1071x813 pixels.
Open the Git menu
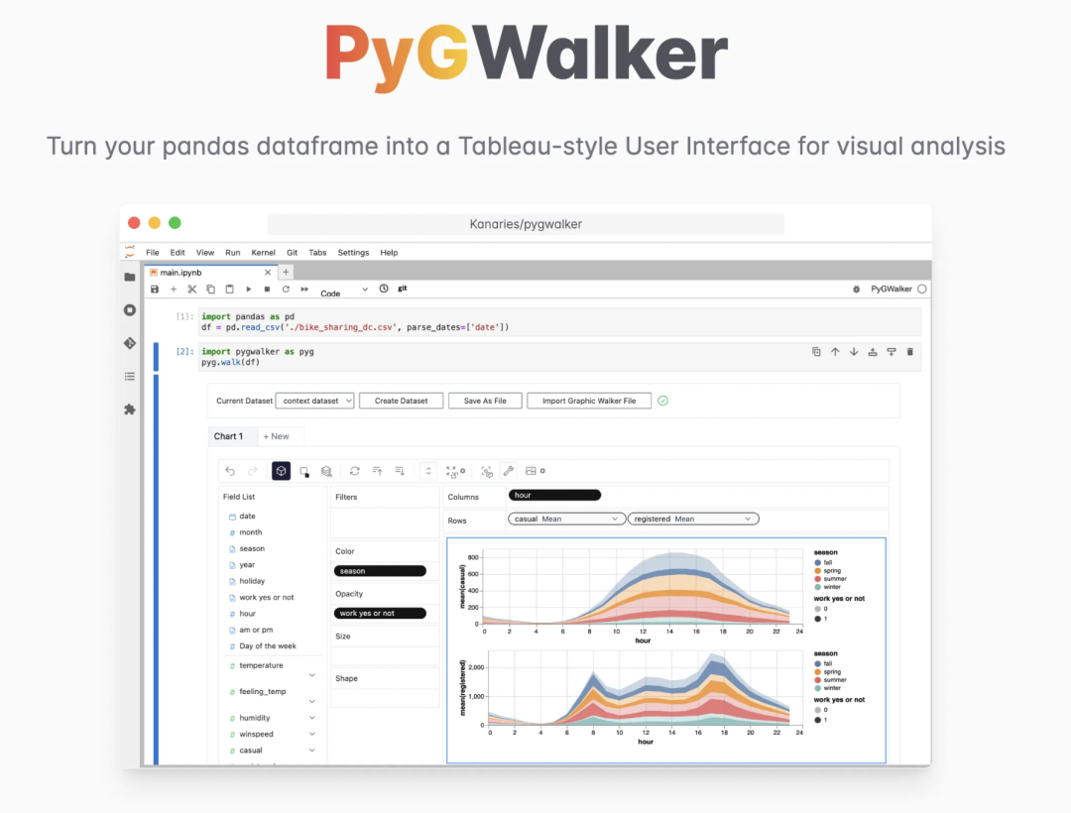pyautogui.click(x=292, y=253)
